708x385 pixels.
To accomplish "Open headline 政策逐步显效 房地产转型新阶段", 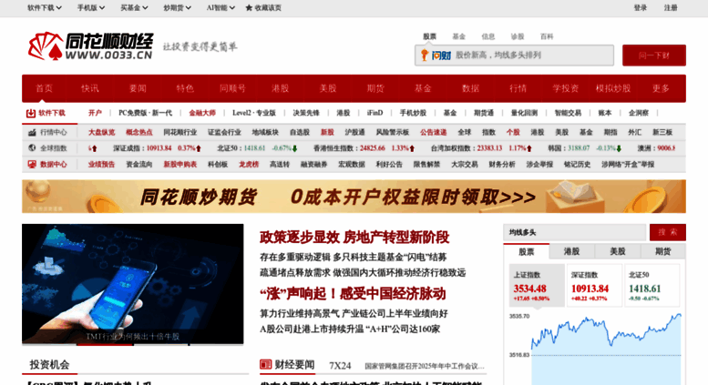I will tap(354, 238).
